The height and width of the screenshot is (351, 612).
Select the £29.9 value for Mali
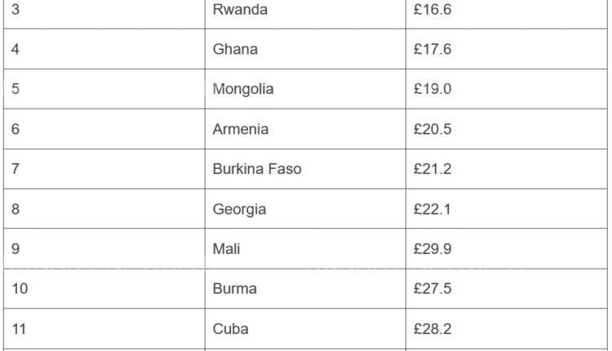[433, 249]
